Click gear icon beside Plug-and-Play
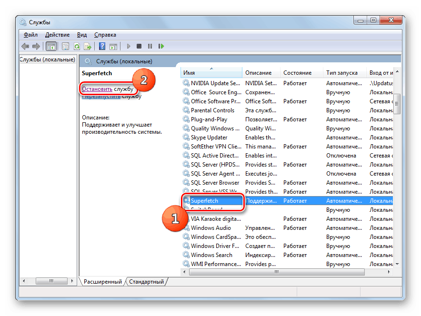The image size is (421, 316). click(x=186, y=119)
